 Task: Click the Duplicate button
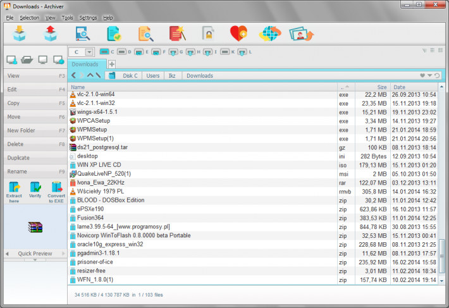click(35, 158)
